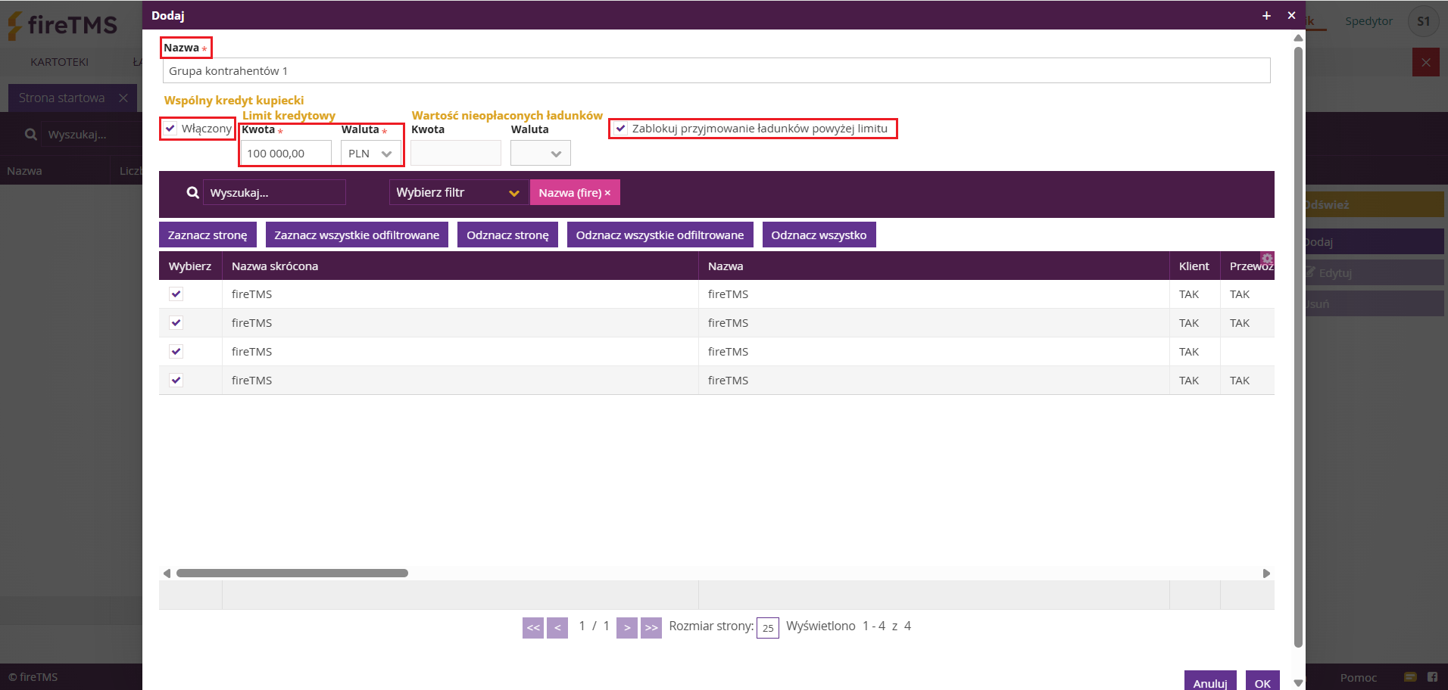Click red X button in background window
1448x690 pixels.
(x=1426, y=62)
